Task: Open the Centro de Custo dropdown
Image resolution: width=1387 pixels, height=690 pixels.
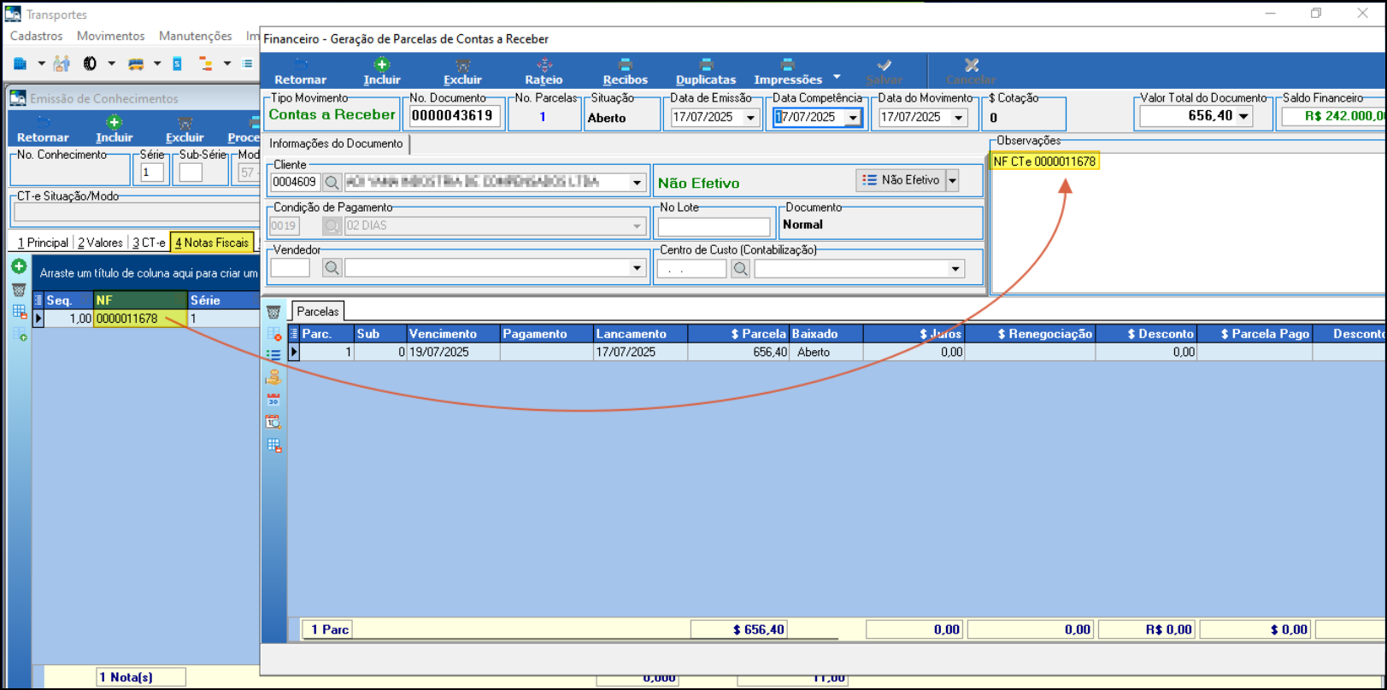Action: pyautogui.click(x=955, y=269)
